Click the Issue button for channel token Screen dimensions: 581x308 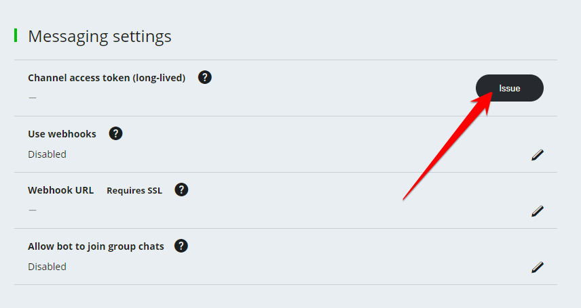coord(509,88)
